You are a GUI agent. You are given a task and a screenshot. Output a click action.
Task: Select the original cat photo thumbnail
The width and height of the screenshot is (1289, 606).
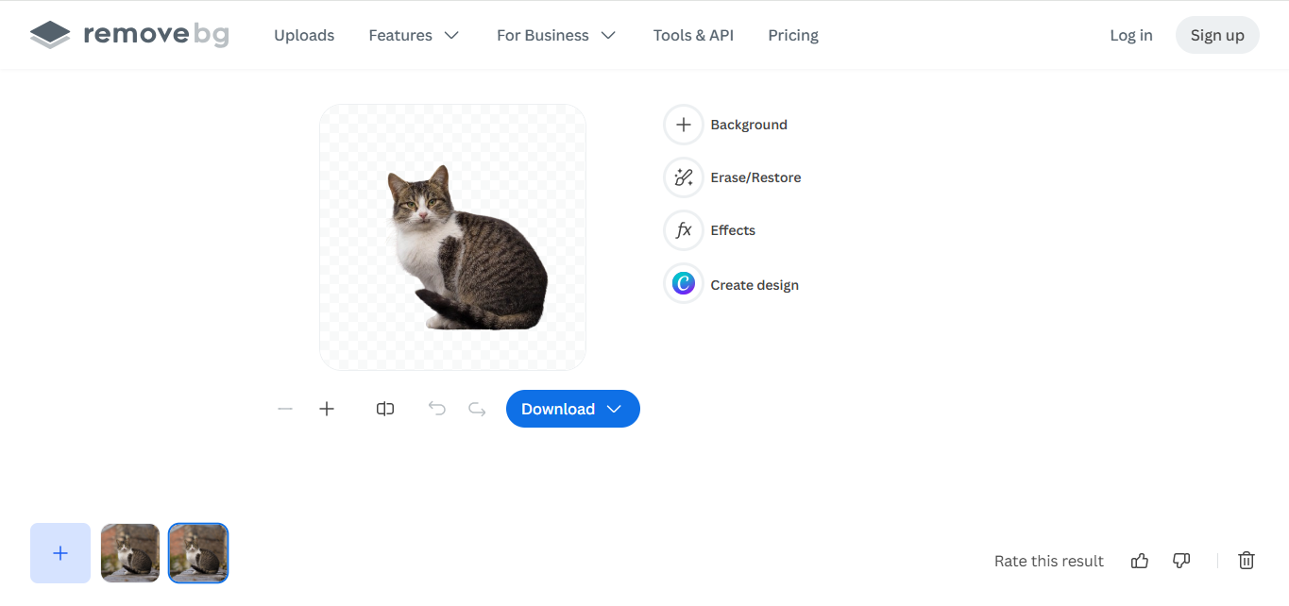(129, 553)
